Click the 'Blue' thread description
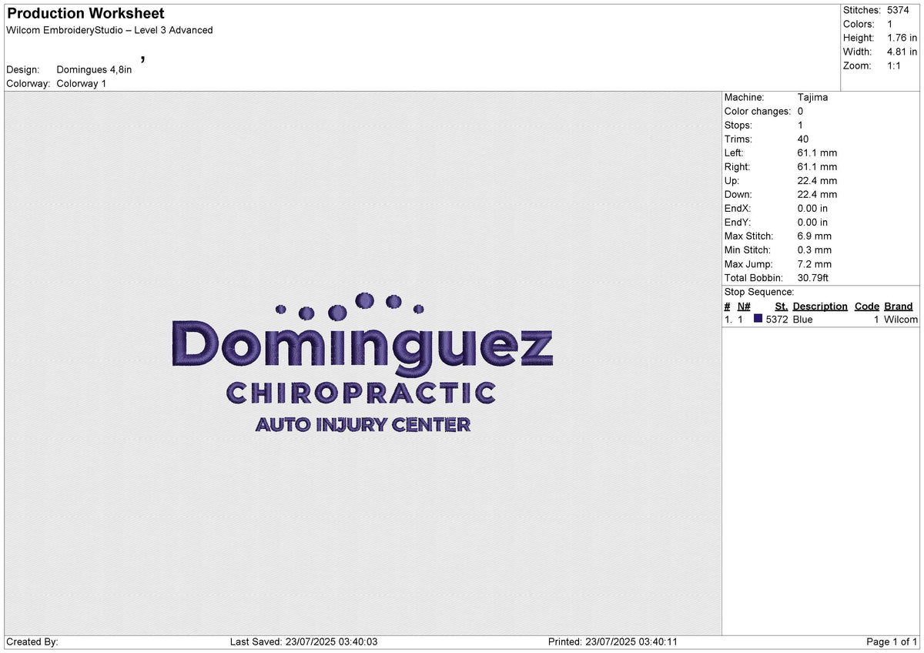This screenshot has width=924, height=653. [802, 320]
